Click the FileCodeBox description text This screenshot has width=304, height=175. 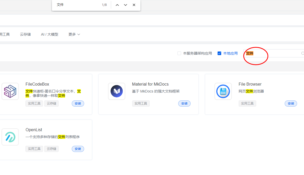[53, 94]
